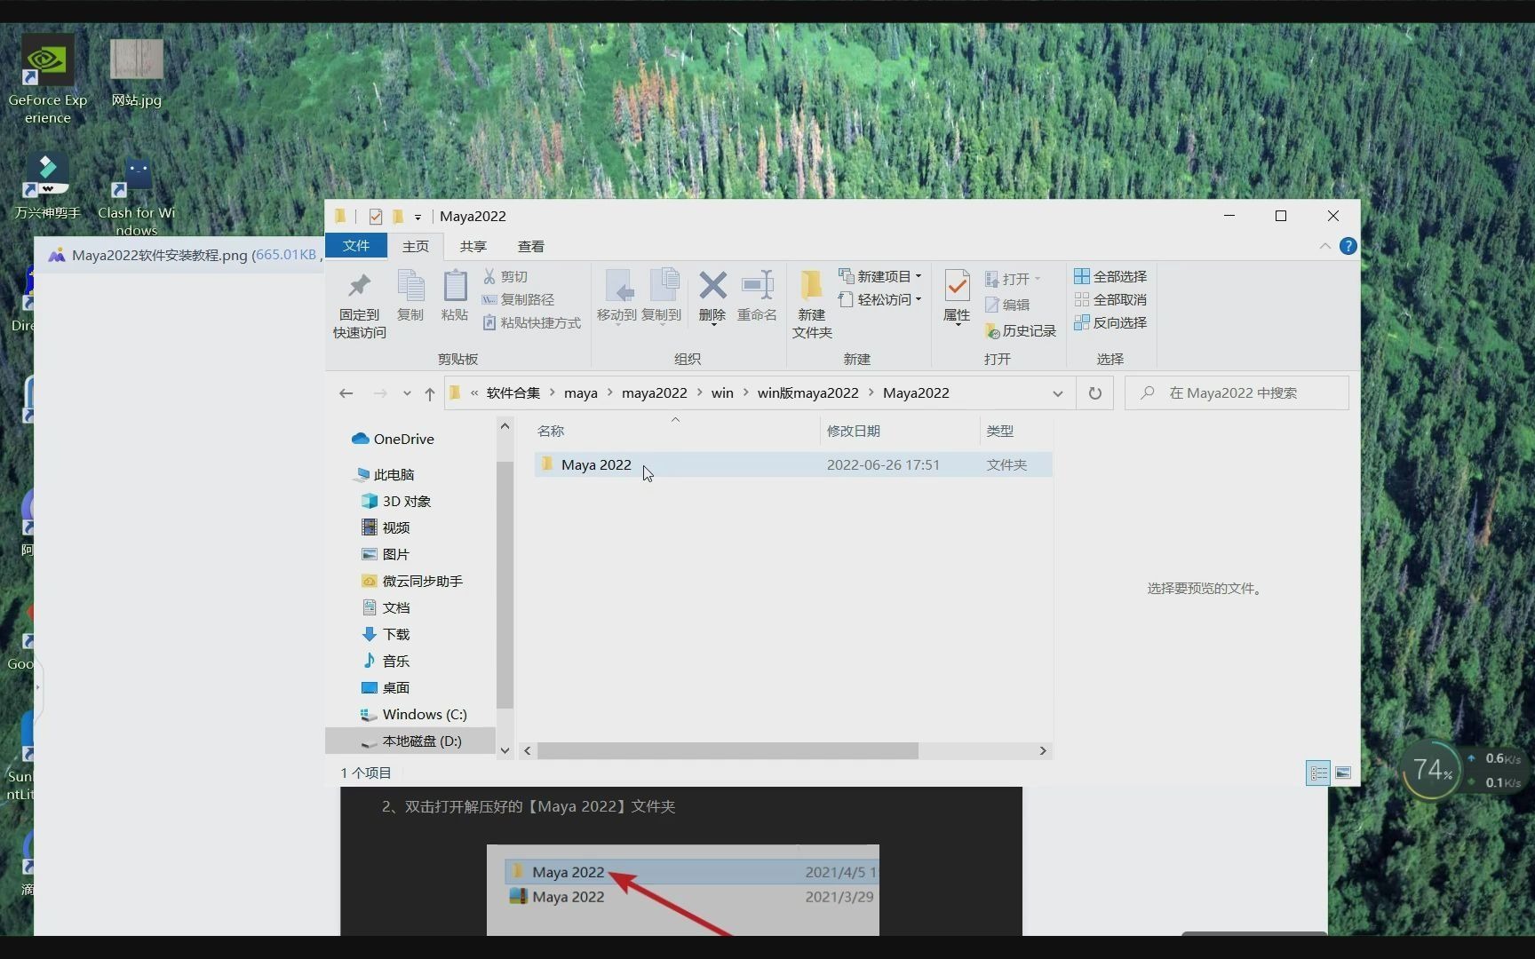This screenshot has width=1535, height=959.
Task: Open Clash for Windows desktop shortcut
Action: pos(137,195)
